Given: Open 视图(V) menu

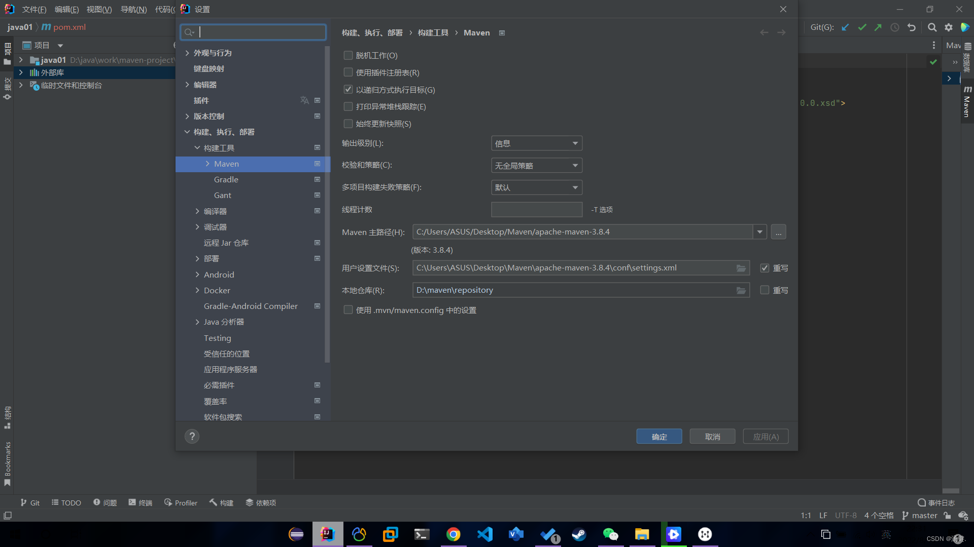Looking at the screenshot, I should pos(99,9).
